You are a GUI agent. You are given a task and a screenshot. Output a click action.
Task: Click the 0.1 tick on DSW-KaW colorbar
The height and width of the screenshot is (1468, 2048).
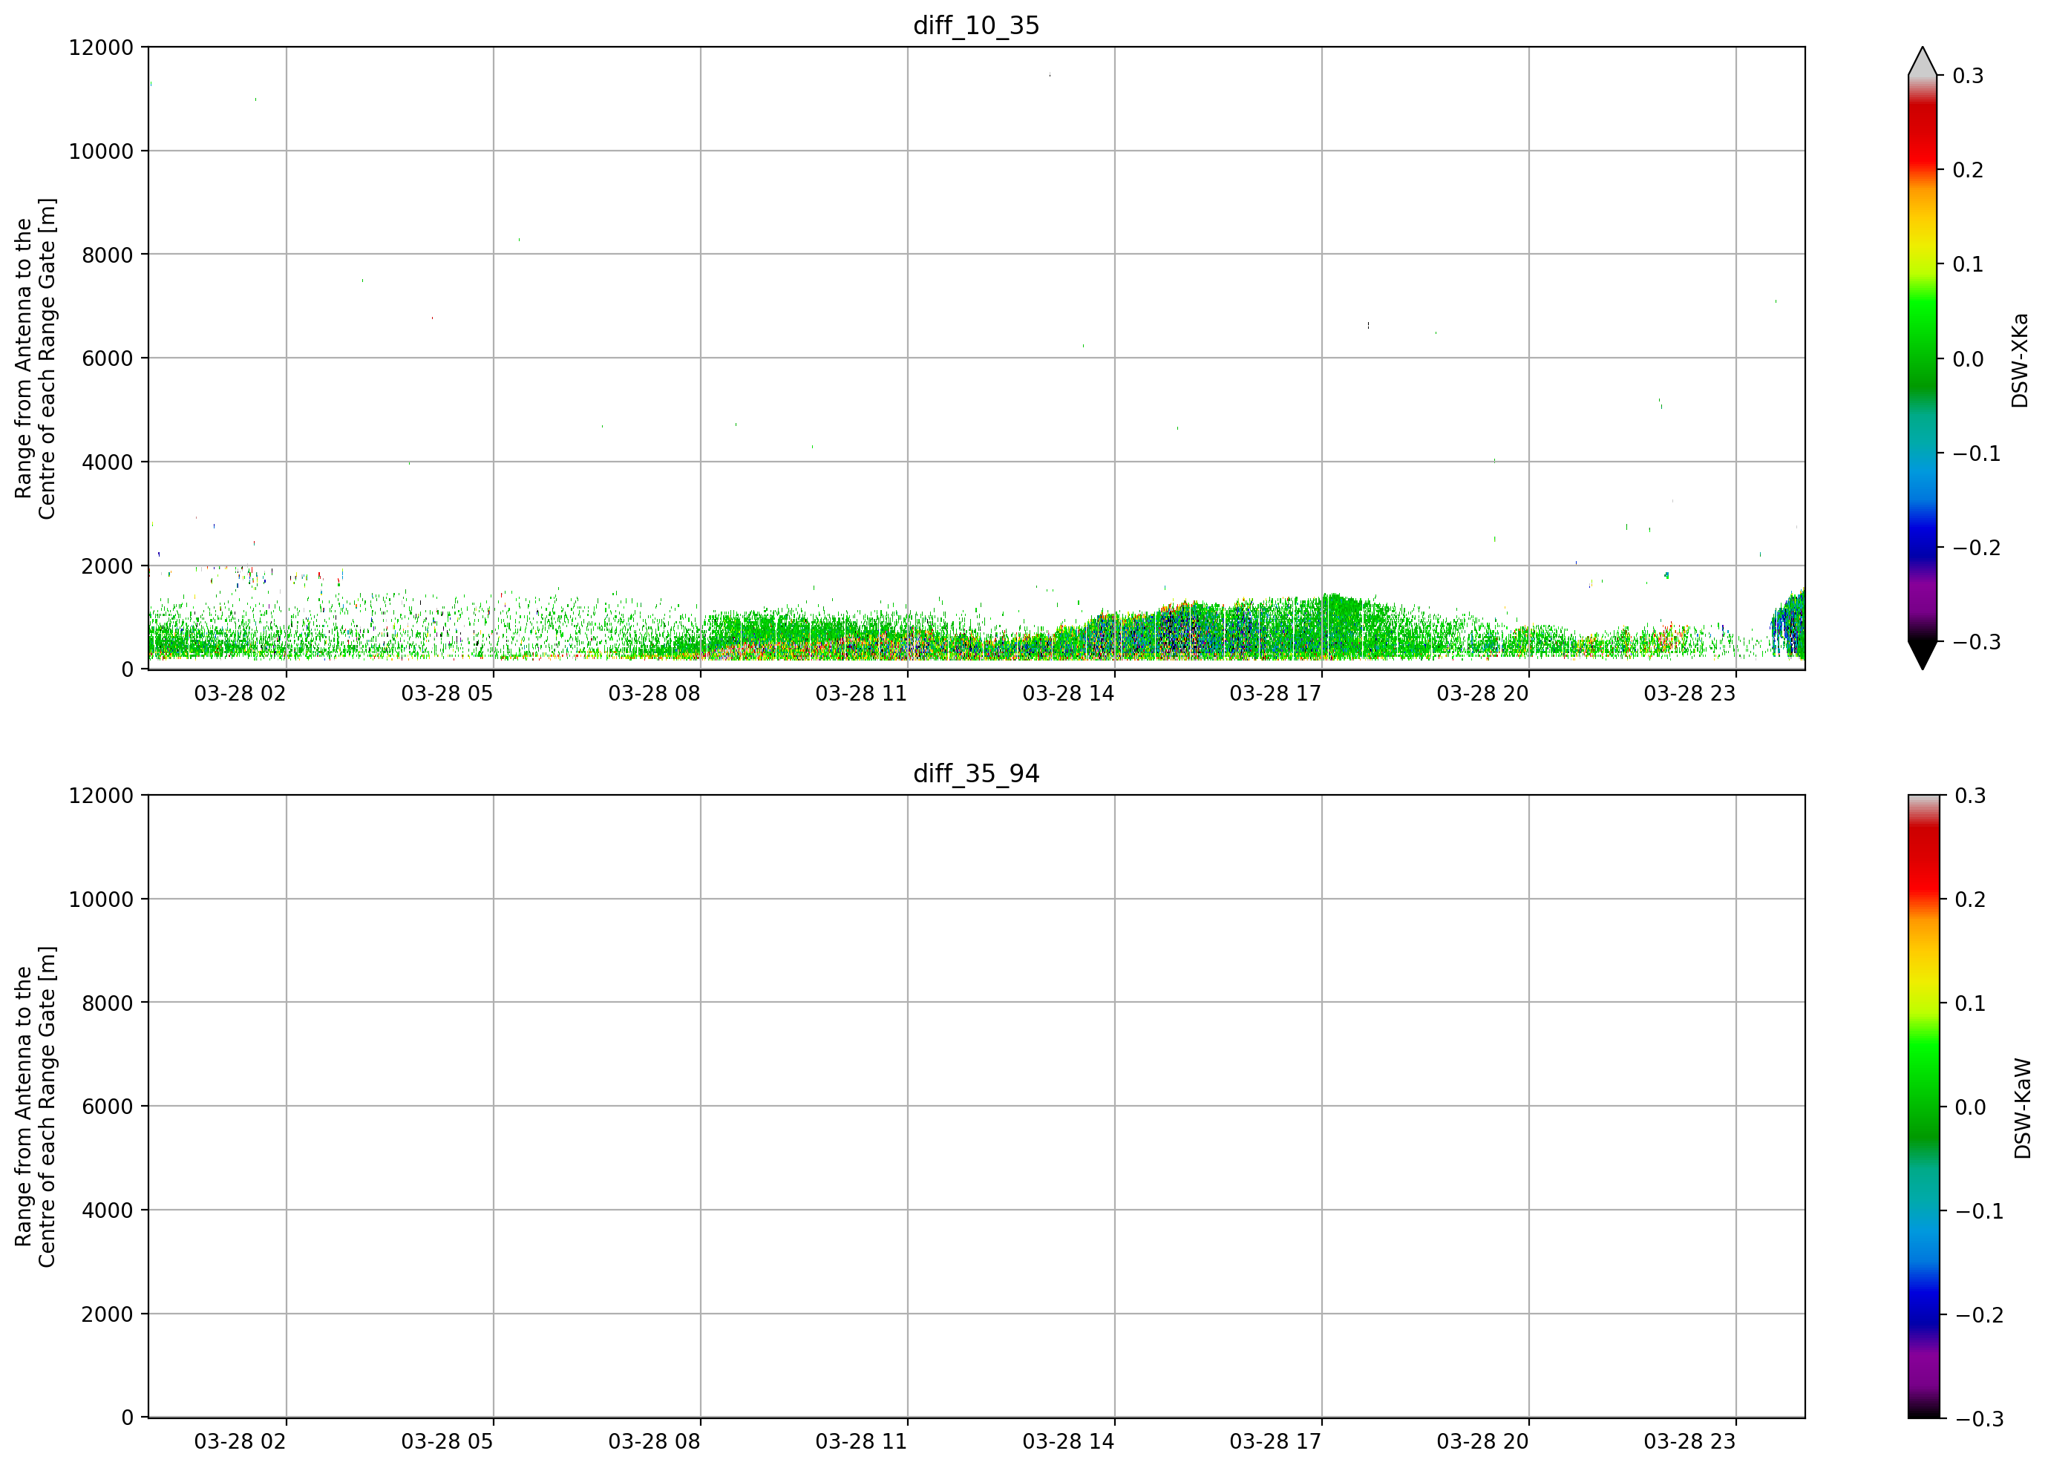1970,1003
